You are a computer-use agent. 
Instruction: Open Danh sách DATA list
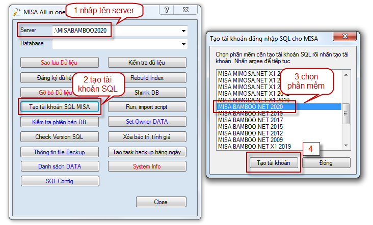[x=60, y=166]
